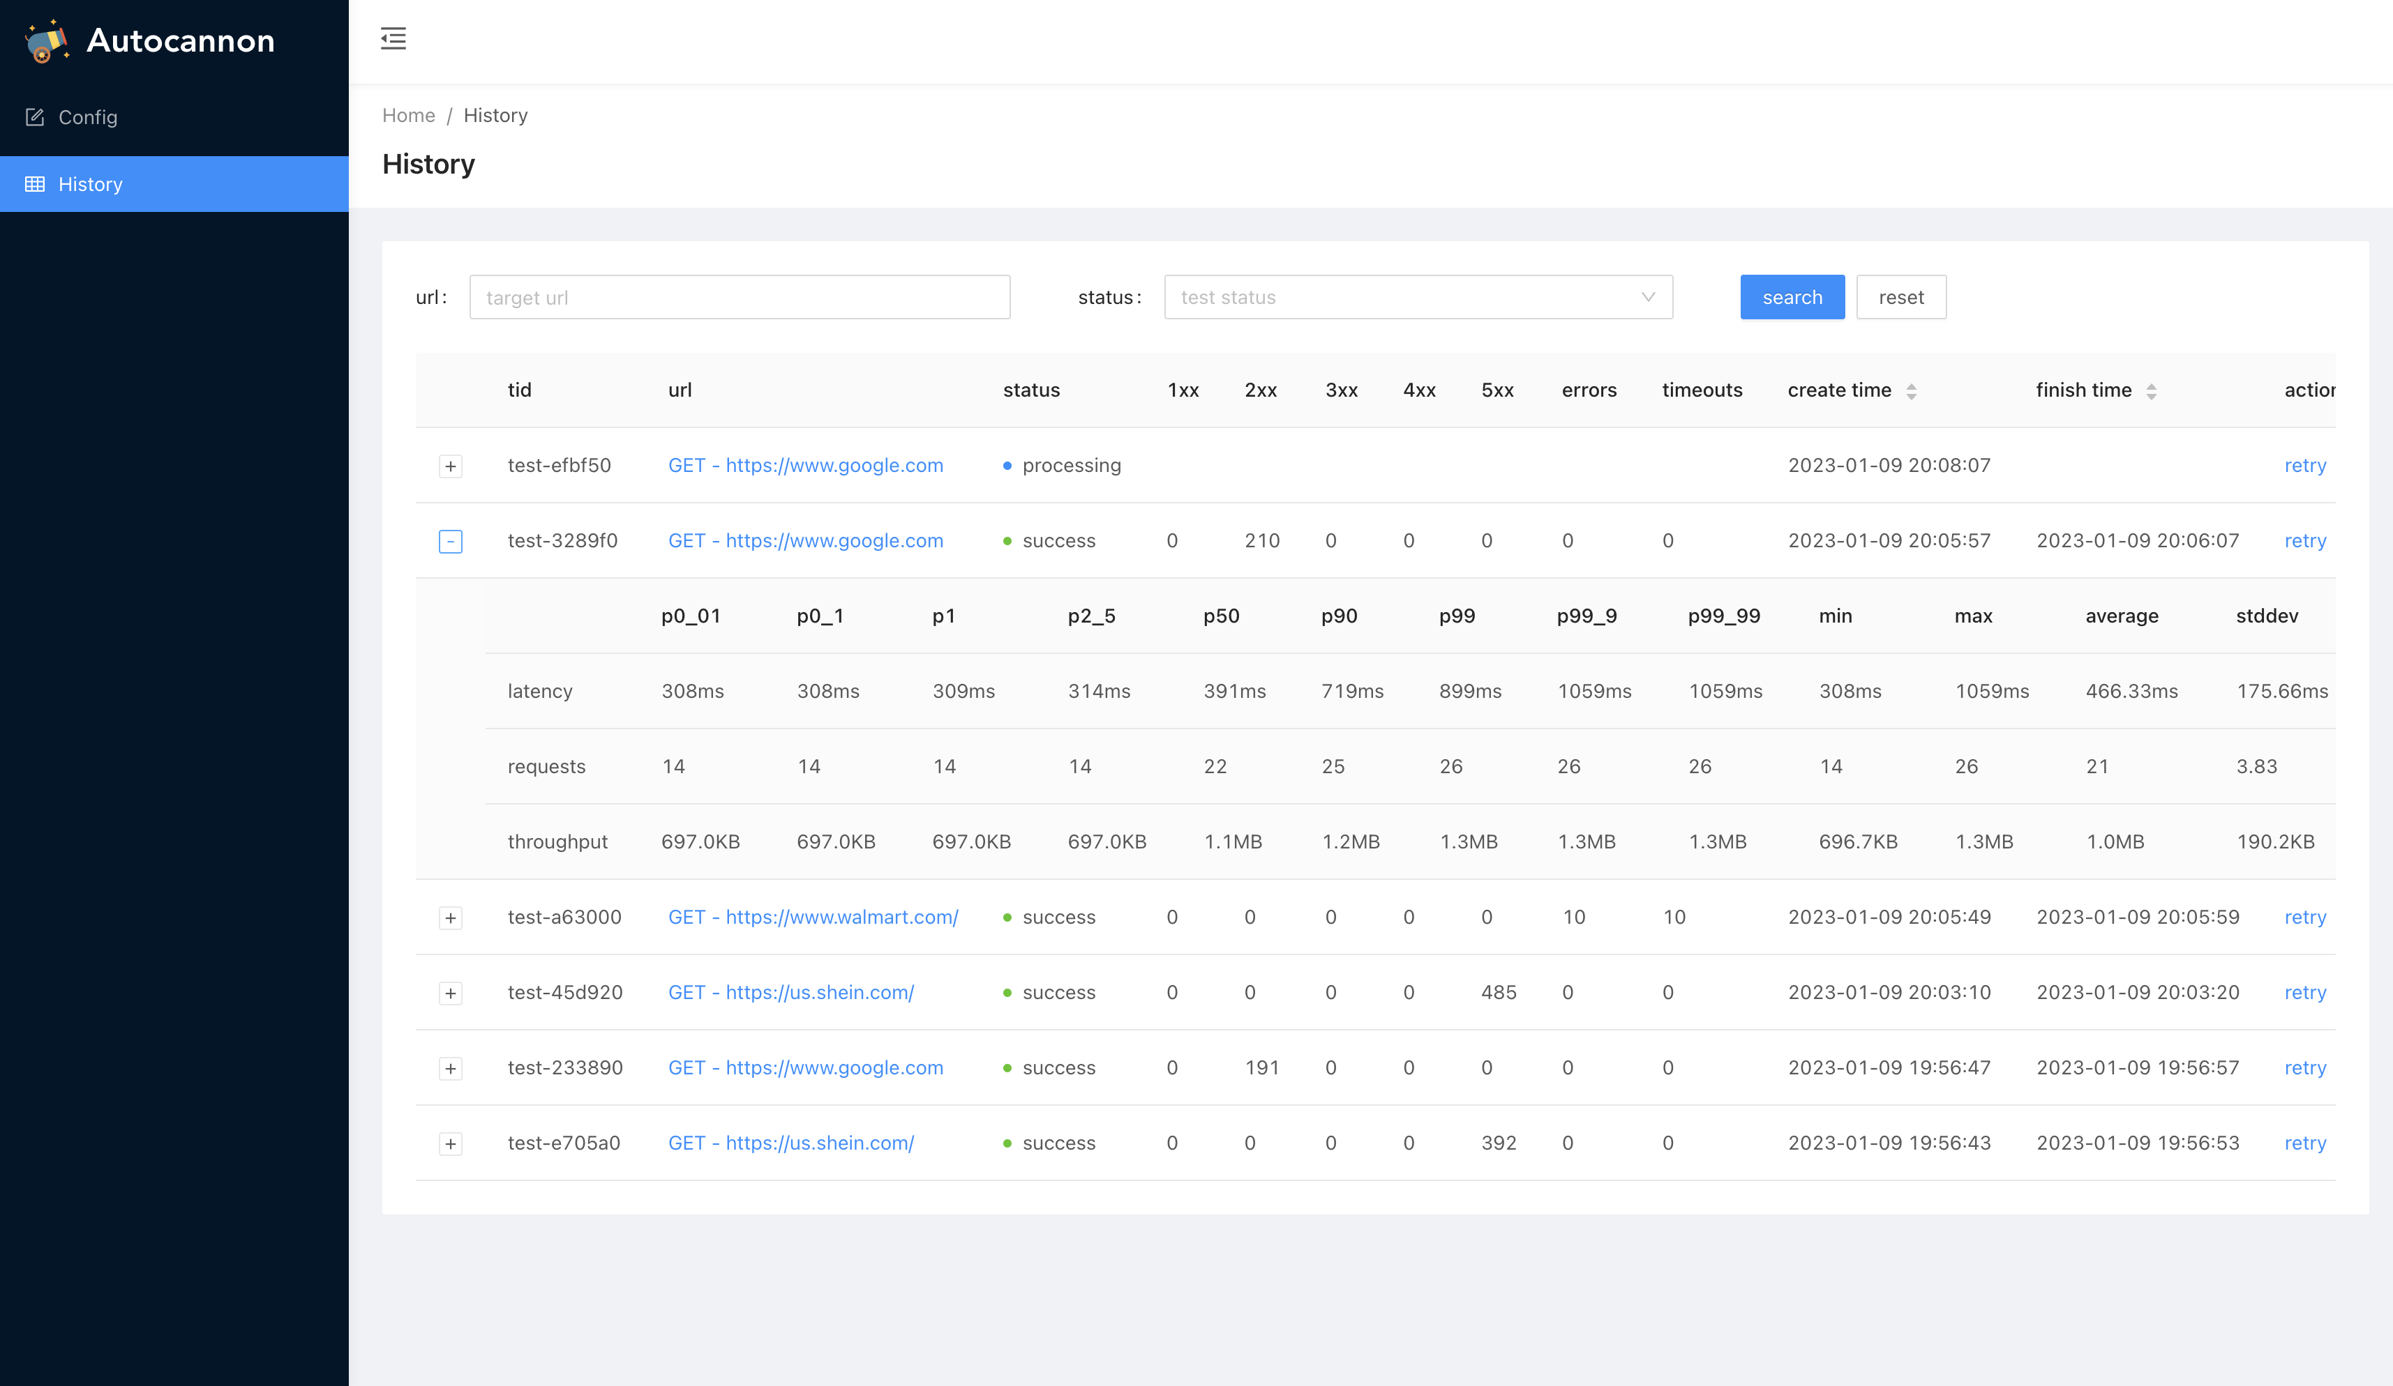Click the latency average 466.33ms cell

[2132, 691]
